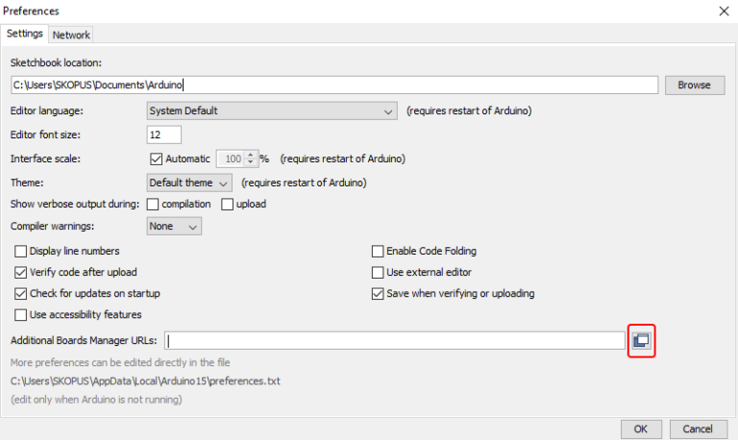Tick Use external editor checkbox
This screenshot has height=440, width=738.
(x=378, y=272)
